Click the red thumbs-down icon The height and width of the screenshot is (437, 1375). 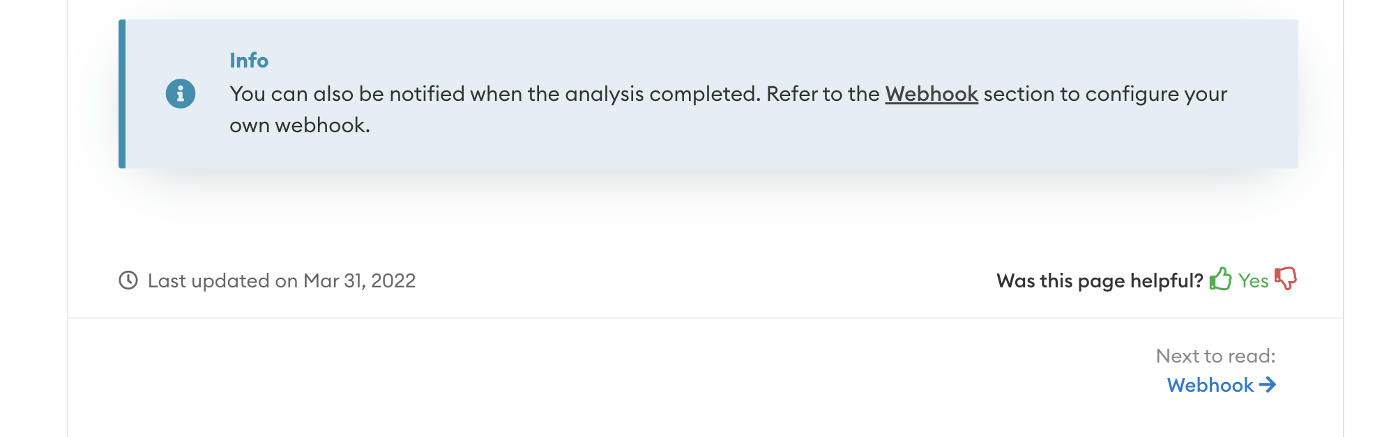[1285, 278]
